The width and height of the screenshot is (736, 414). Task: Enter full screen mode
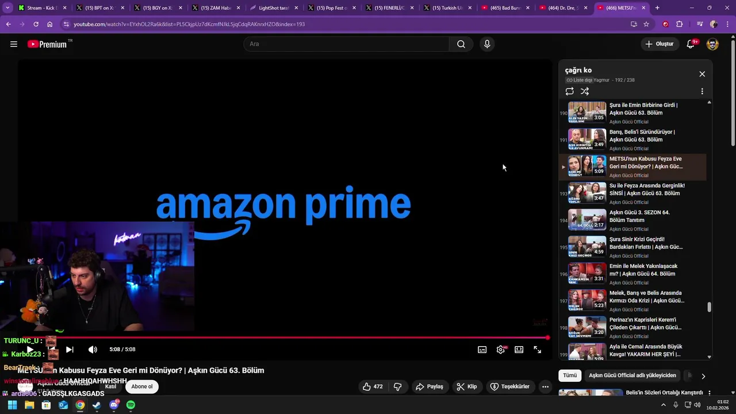[x=537, y=350]
